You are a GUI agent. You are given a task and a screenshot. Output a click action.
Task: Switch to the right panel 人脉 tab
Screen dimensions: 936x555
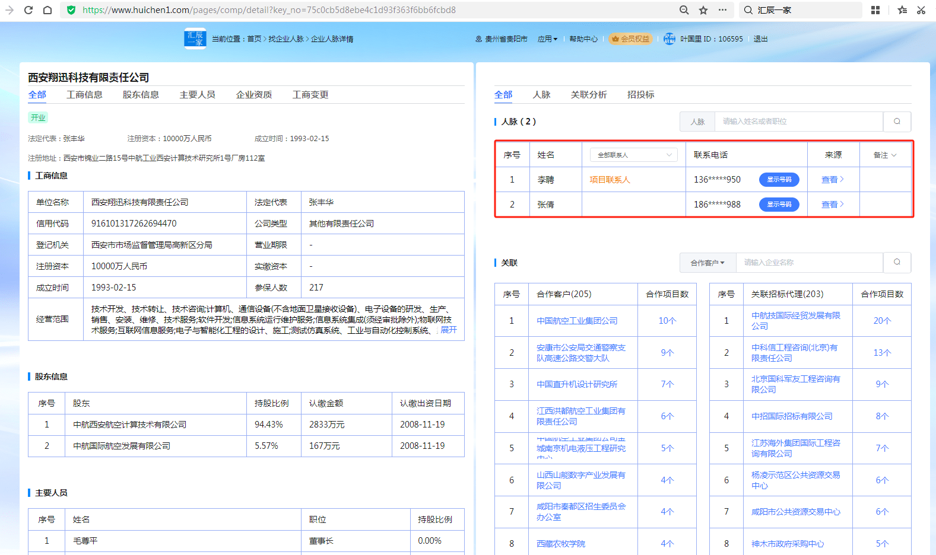point(541,95)
